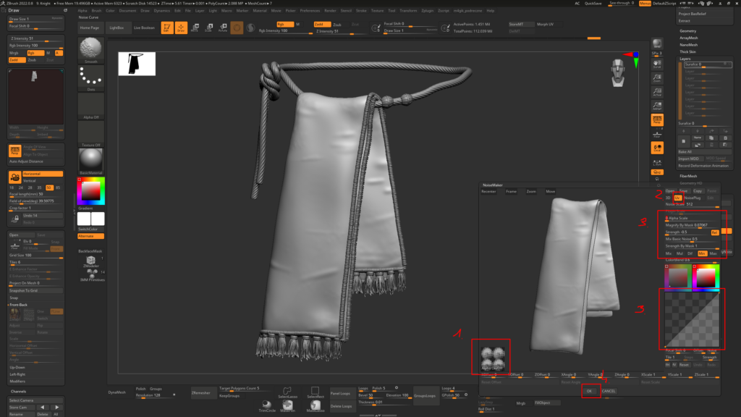Open the BasicMaterial sphere picker
This screenshot has height=417, width=741.
[x=91, y=158]
